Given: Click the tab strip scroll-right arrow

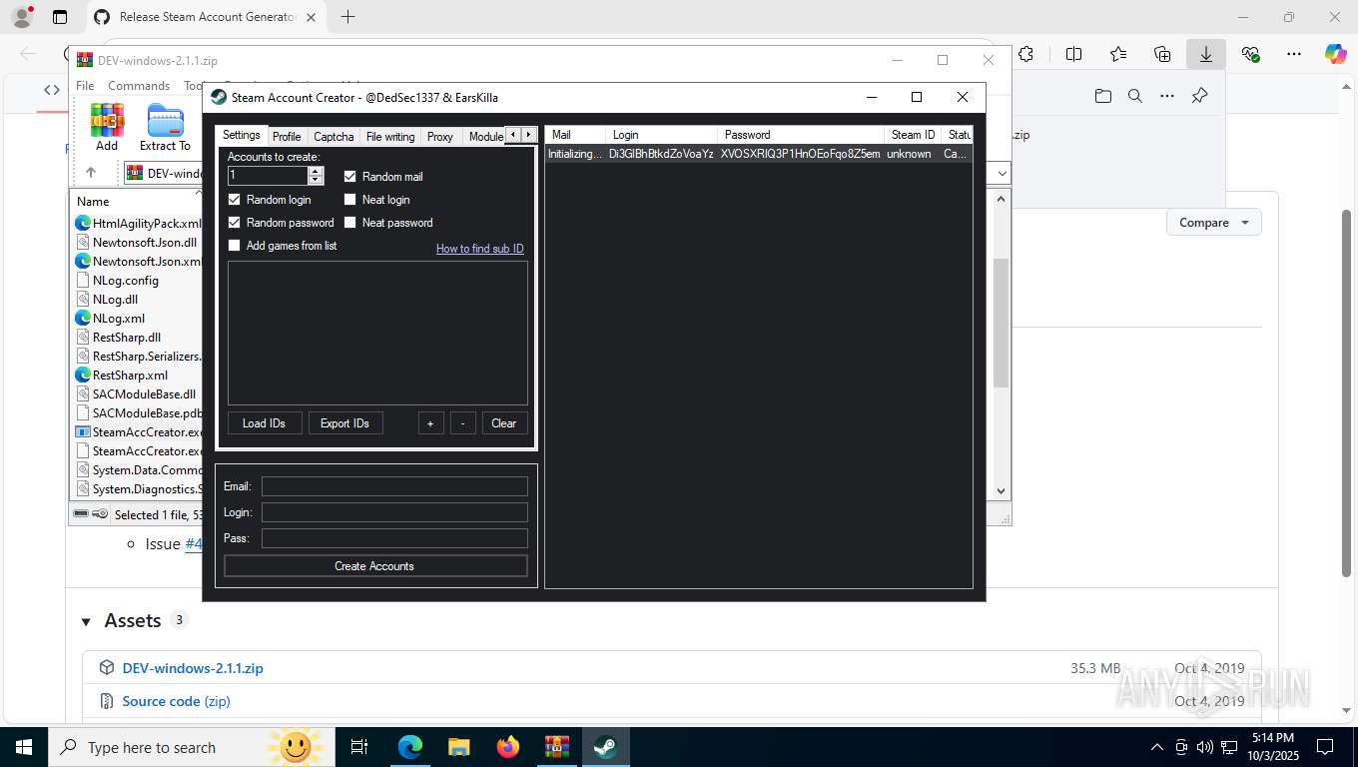Looking at the screenshot, I should 529,135.
